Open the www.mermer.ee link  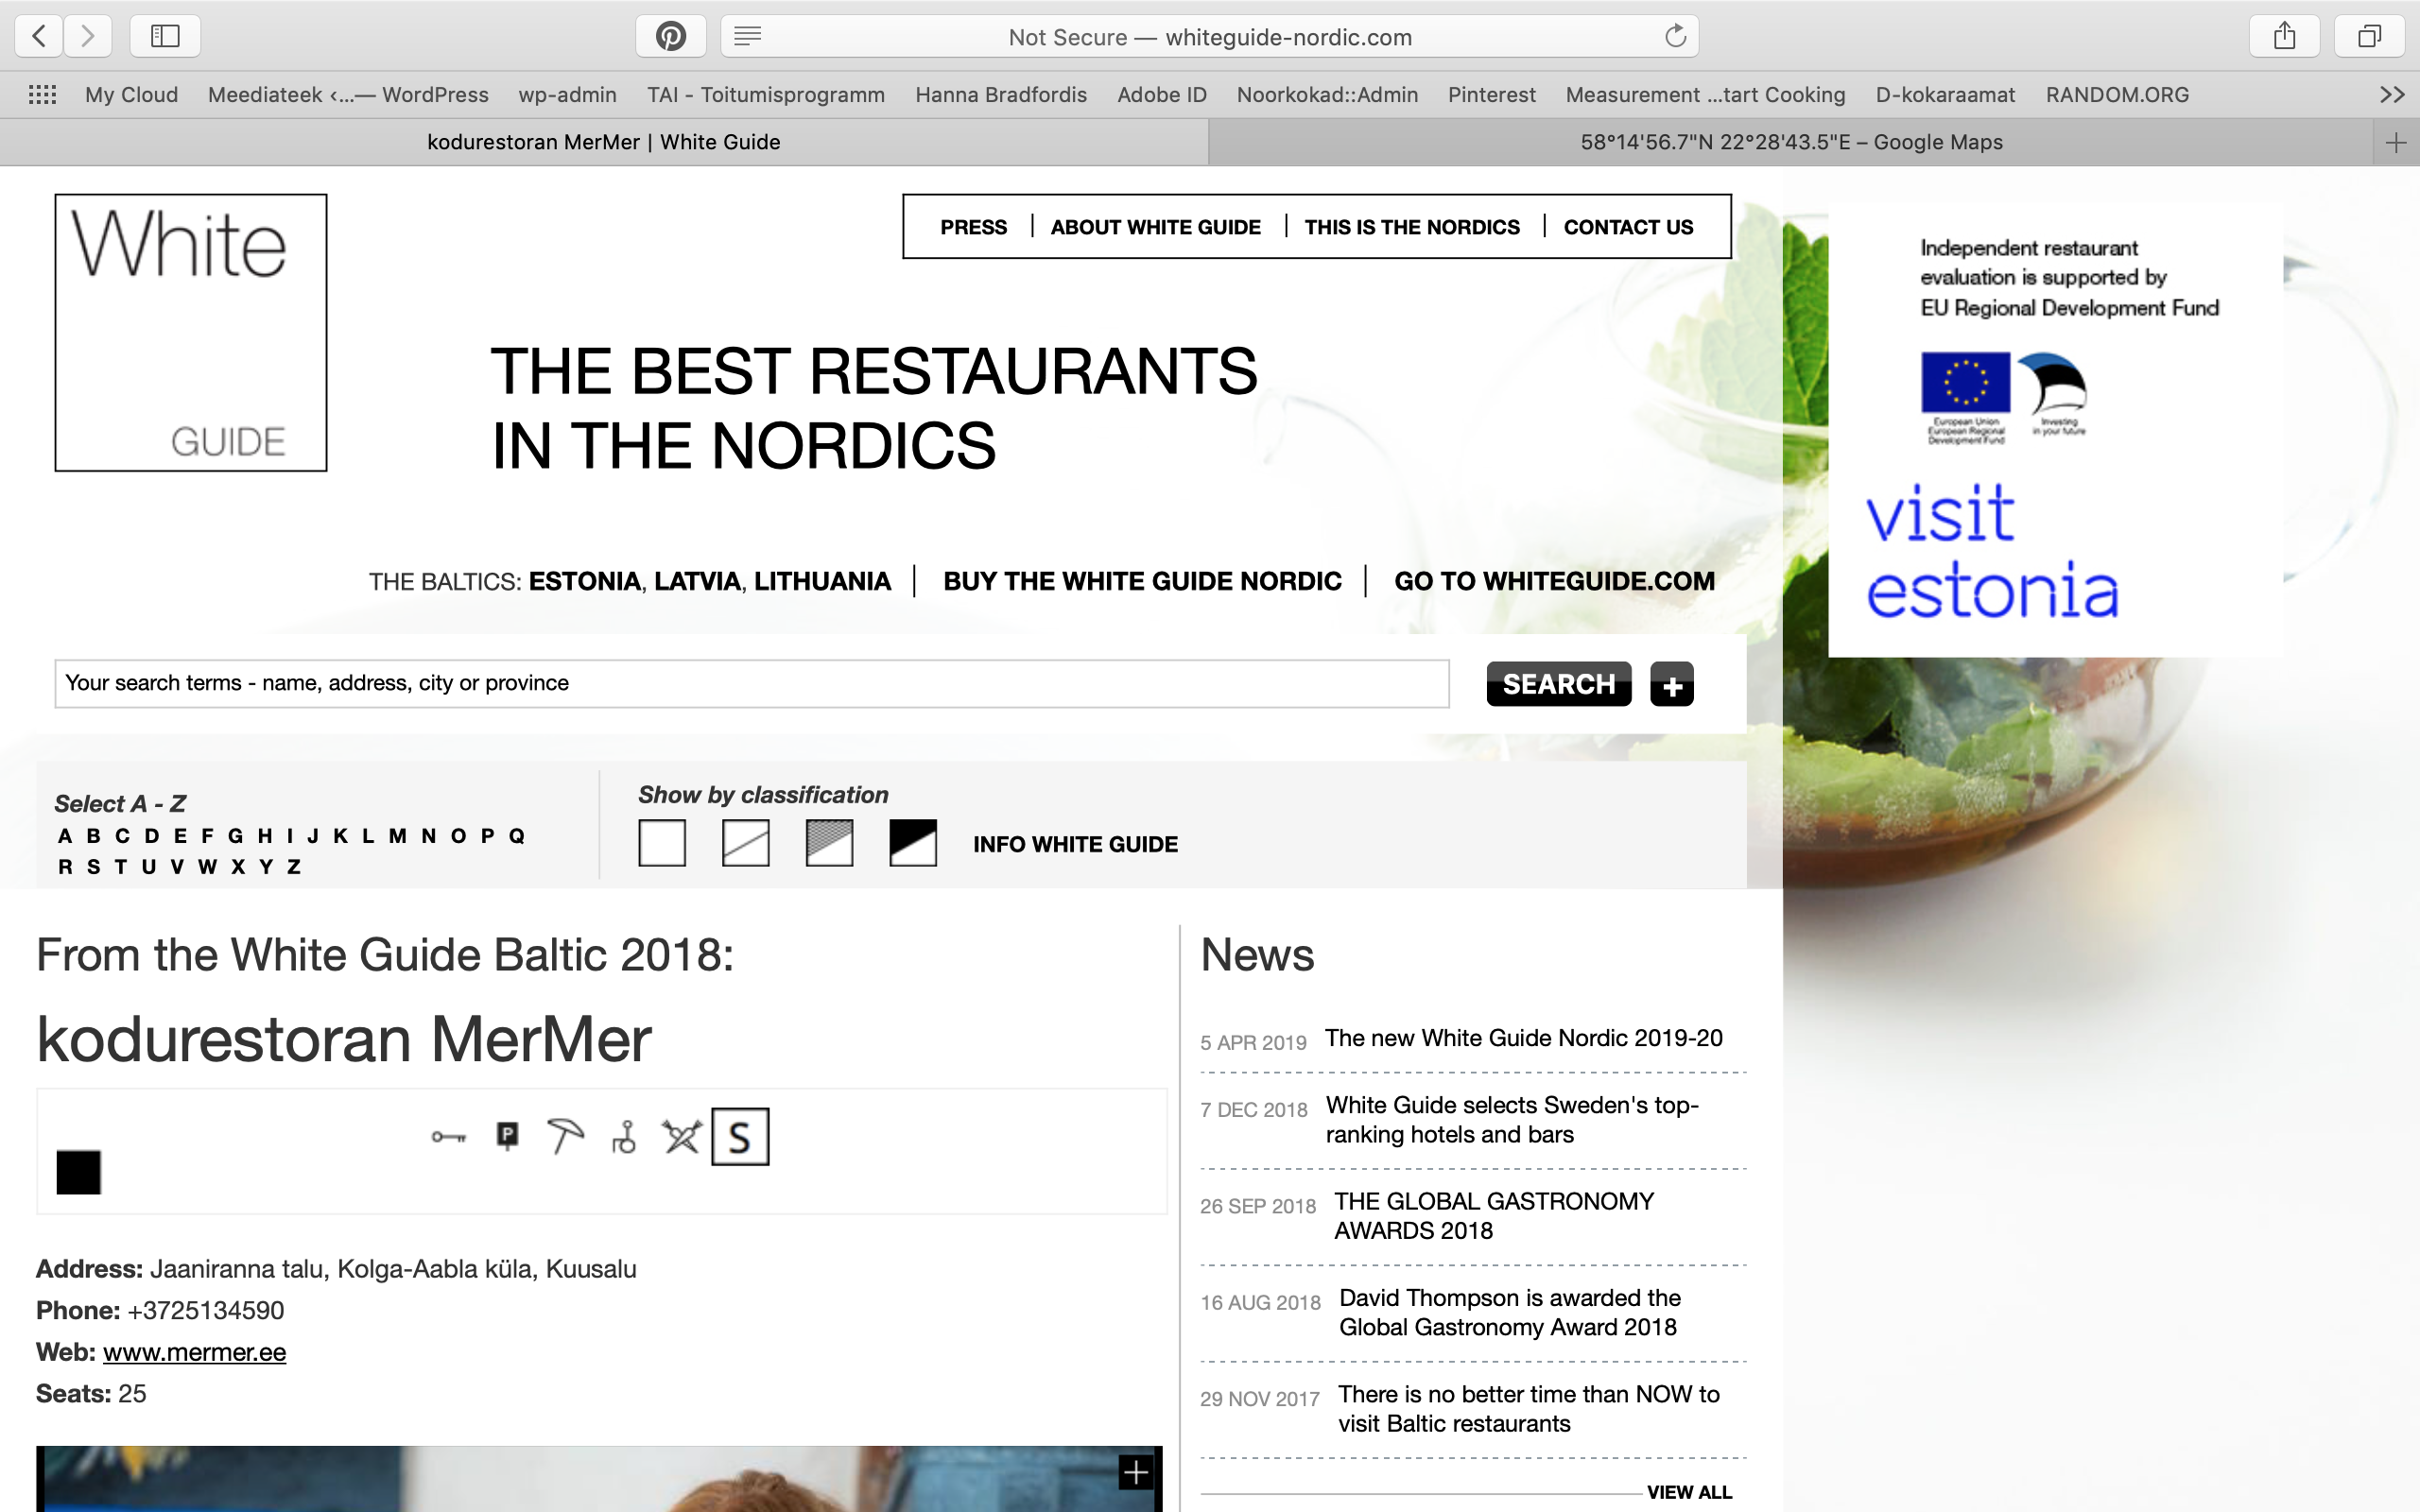point(194,1352)
